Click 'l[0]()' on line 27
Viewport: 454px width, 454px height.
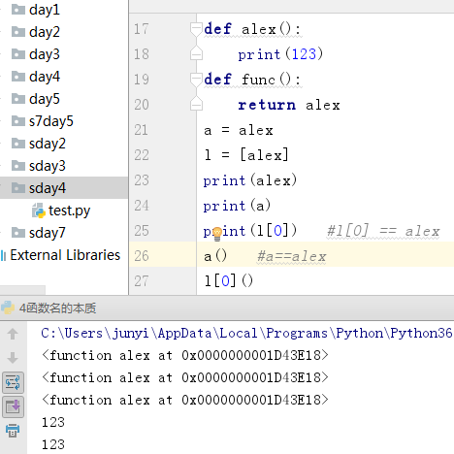click(228, 280)
